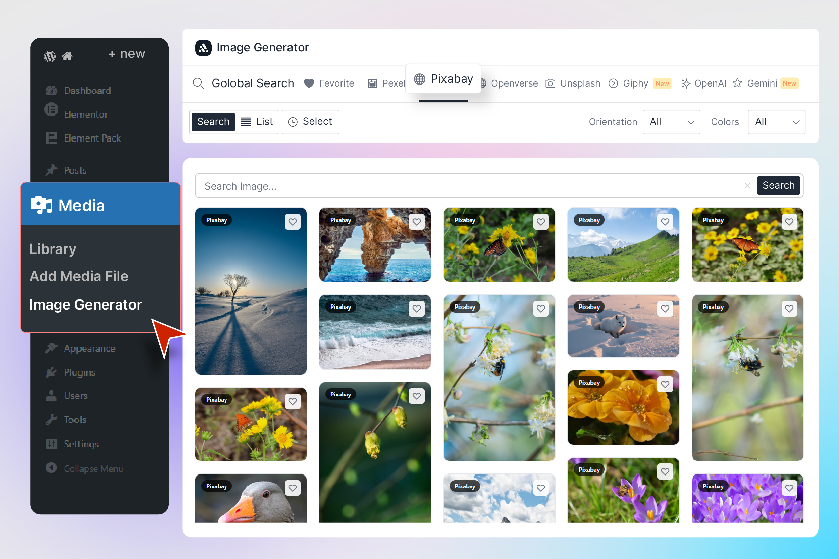Open the Orientation dropdown

coord(671,122)
